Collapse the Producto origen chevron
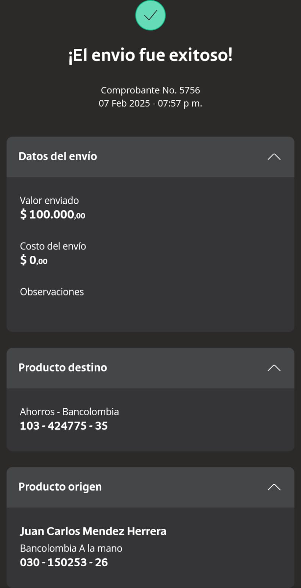Viewport: 301px width, 588px height. pyautogui.click(x=274, y=487)
